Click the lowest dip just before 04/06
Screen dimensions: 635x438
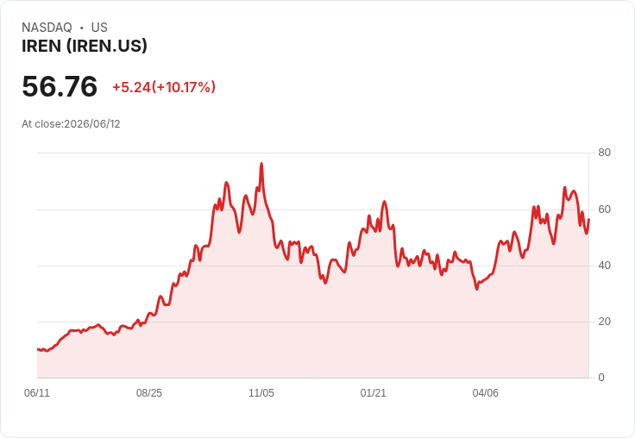pos(477,289)
